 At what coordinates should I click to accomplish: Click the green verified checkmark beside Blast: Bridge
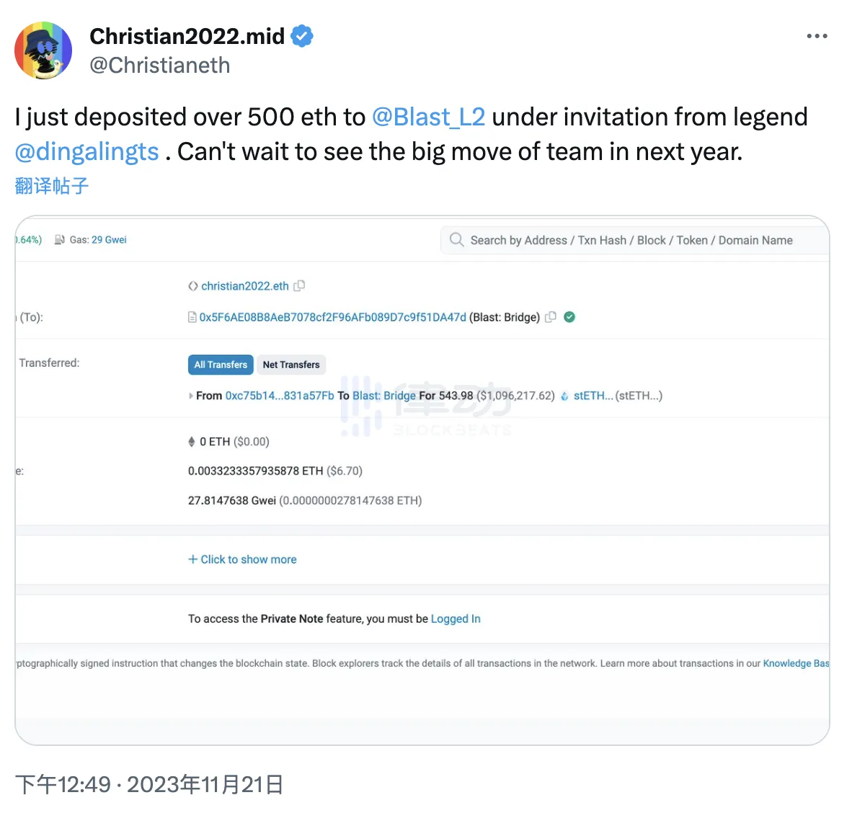pyautogui.click(x=569, y=317)
